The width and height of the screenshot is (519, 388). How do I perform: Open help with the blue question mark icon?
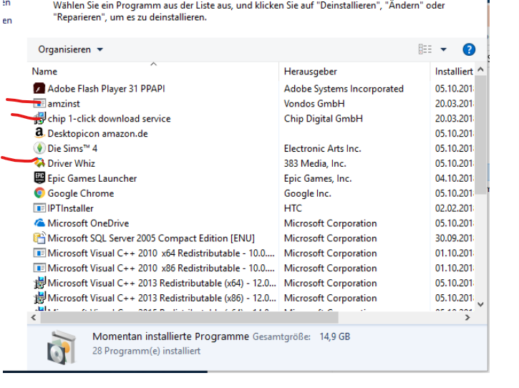coord(469,49)
